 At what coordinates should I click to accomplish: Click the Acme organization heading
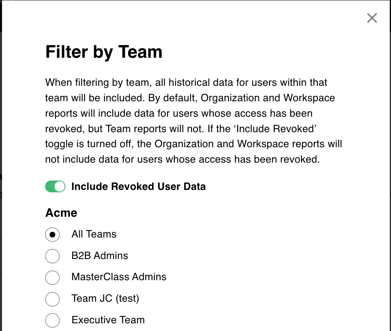tap(61, 213)
